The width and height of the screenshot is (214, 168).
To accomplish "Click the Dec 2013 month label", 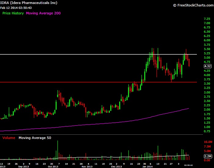I will click(x=116, y=166).
